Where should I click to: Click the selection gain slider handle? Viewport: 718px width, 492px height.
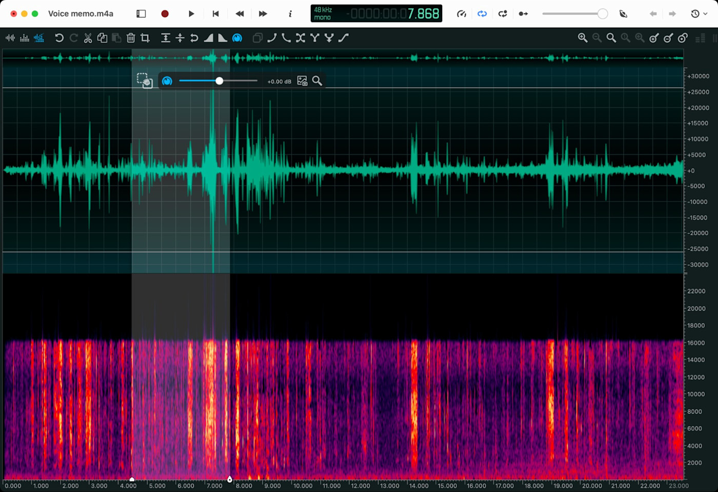[220, 81]
